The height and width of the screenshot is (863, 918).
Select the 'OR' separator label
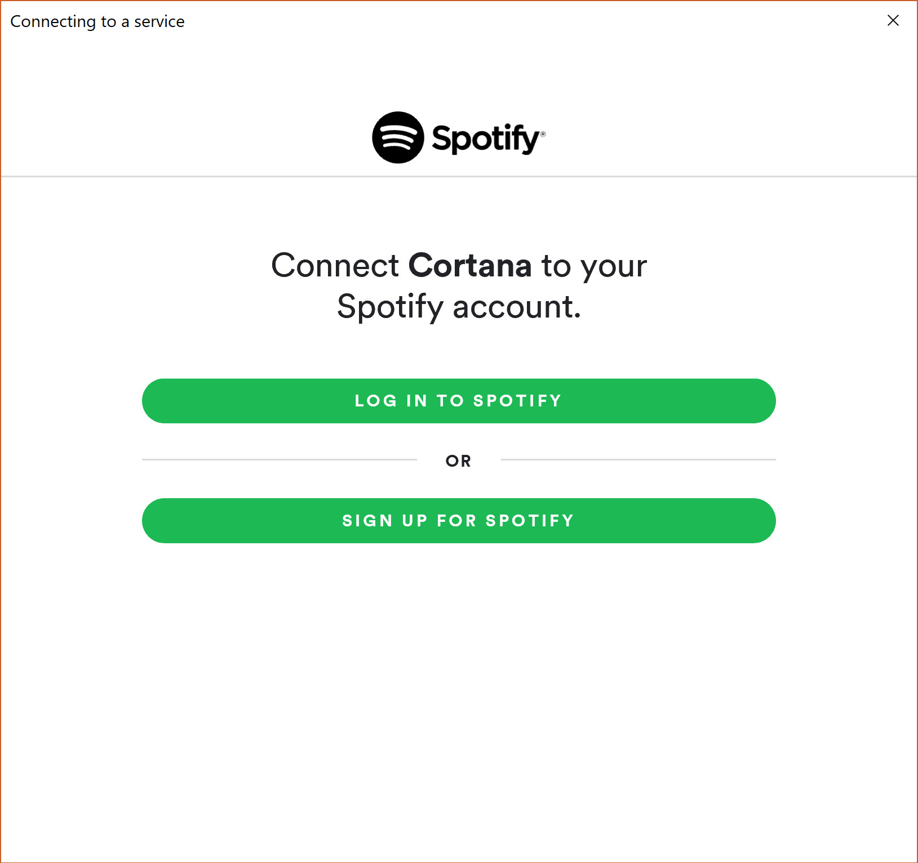pyautogui.click(x=458, y=461)
